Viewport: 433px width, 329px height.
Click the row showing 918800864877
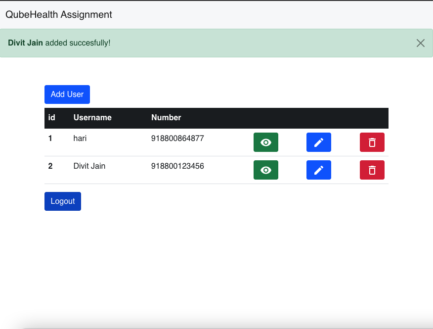point(177,139)
